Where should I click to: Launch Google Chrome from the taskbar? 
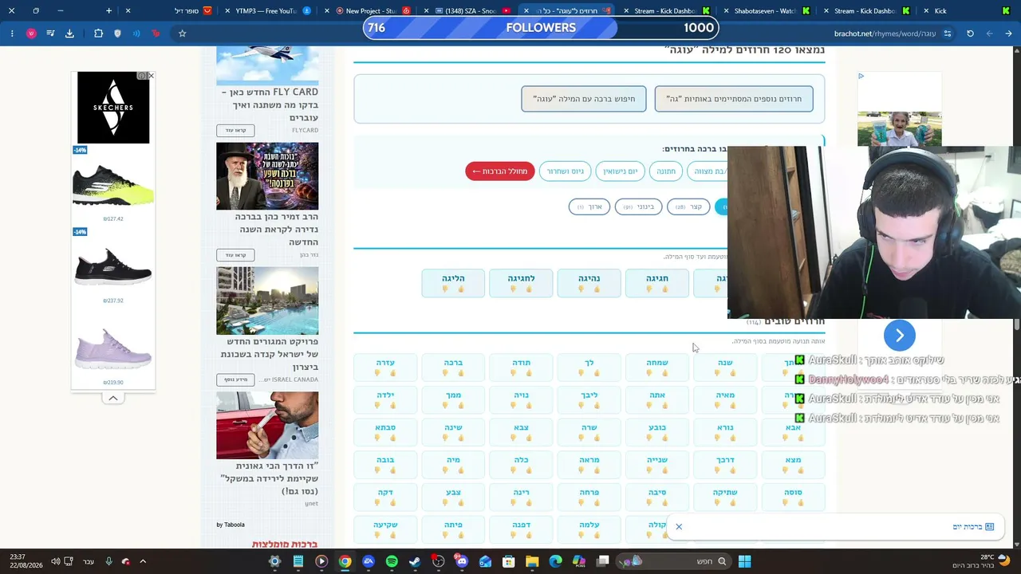[x=345, y=561]
